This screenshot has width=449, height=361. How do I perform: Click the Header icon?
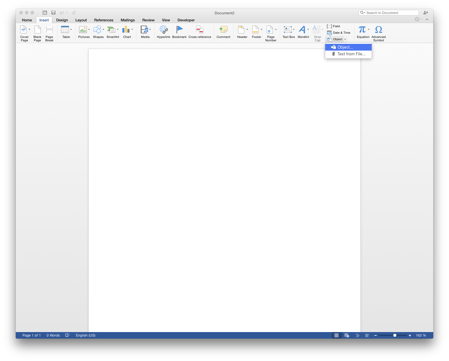coord(241,29)
